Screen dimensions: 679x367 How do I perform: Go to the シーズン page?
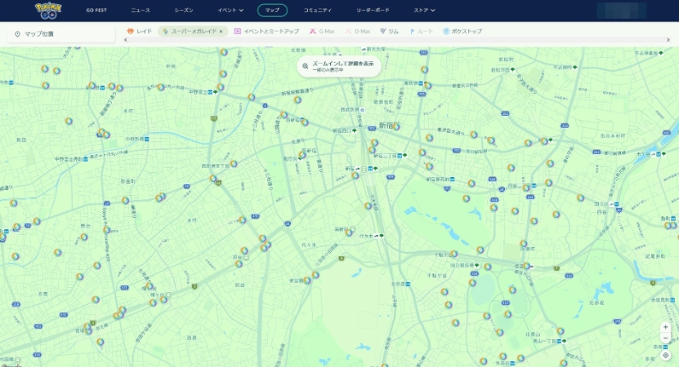pos(184,10)
